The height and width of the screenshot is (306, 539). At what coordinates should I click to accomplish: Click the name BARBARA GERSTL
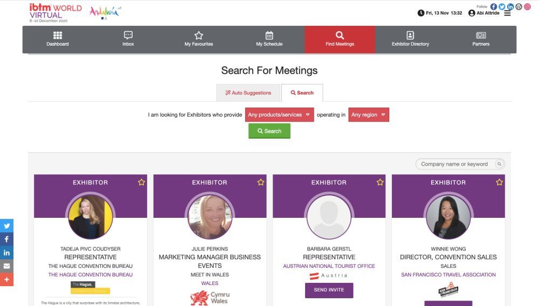pyautogui.click(x=329, y=248)
